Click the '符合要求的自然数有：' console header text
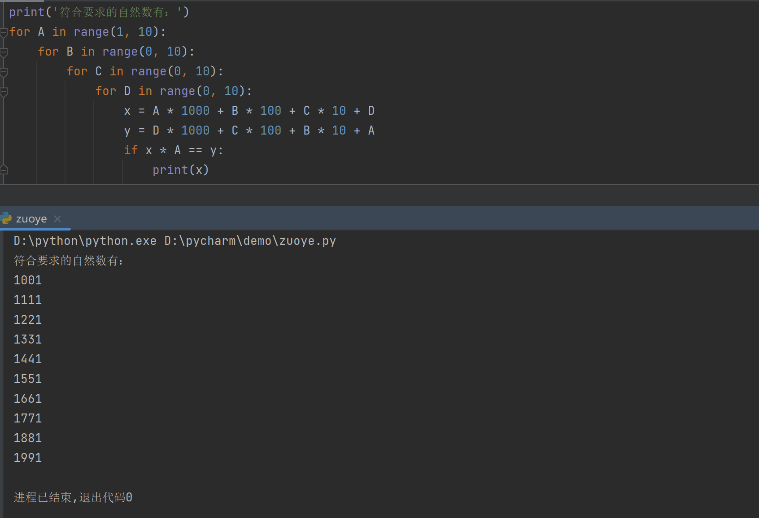This screenshot has height=518, width=759. [68, 260]
